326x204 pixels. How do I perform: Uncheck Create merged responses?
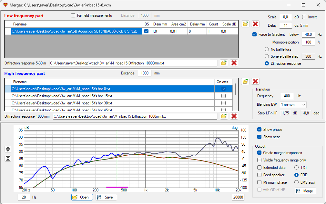click(259, 153)
